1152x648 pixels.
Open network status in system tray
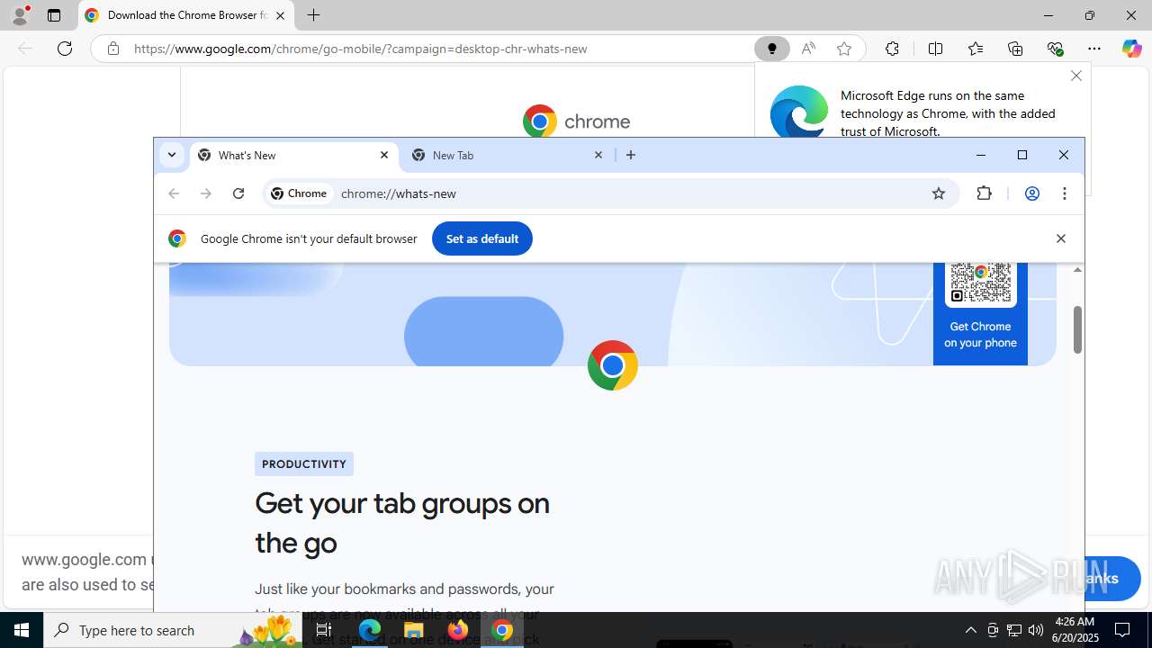coord(1014,630)
